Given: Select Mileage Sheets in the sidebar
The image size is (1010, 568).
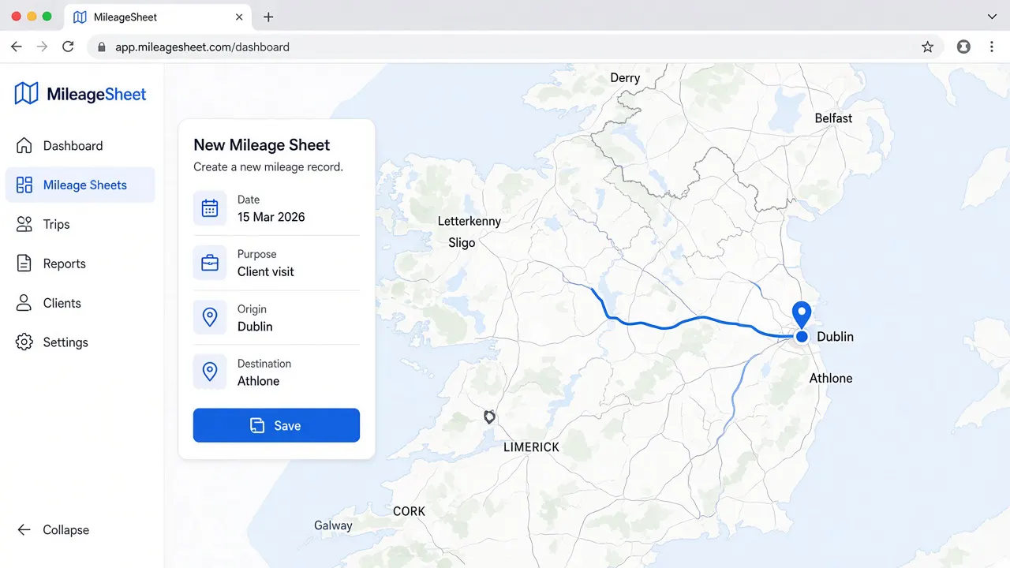Looking at the screenshot, I should (80, 185).
